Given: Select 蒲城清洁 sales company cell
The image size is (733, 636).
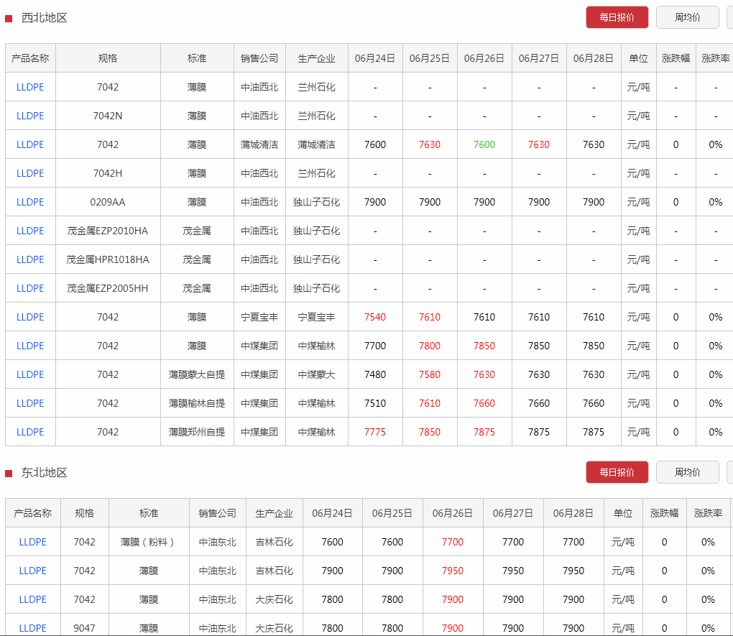Looking at the screenshot, I should coord(259,144).
